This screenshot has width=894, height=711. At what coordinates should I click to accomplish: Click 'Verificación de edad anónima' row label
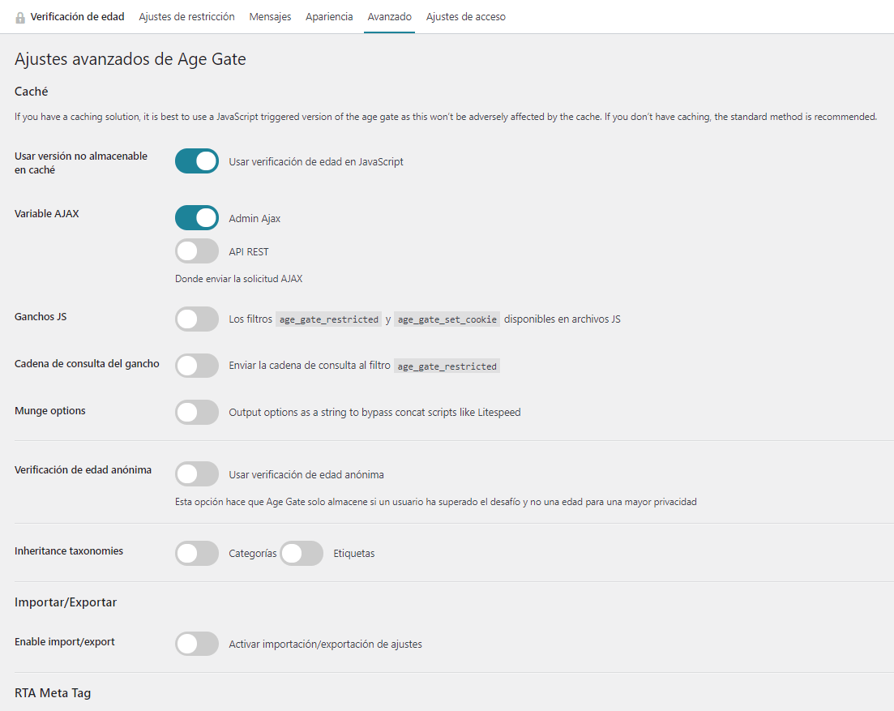83,470
